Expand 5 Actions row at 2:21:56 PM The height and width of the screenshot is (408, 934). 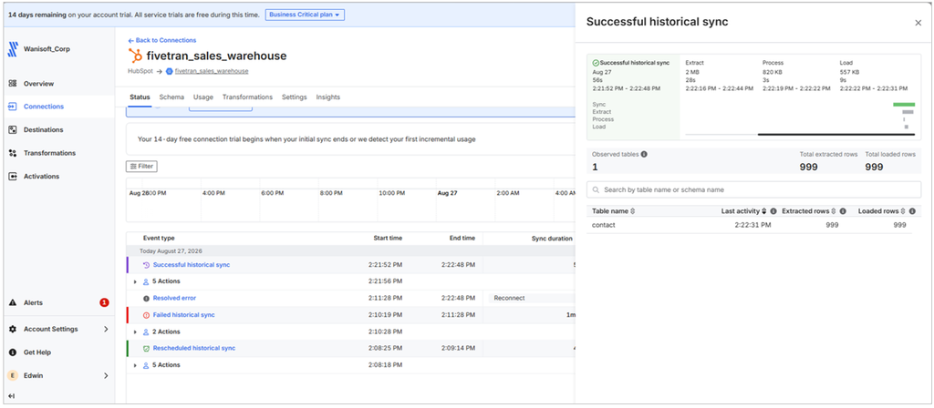[x=135, y=281]
